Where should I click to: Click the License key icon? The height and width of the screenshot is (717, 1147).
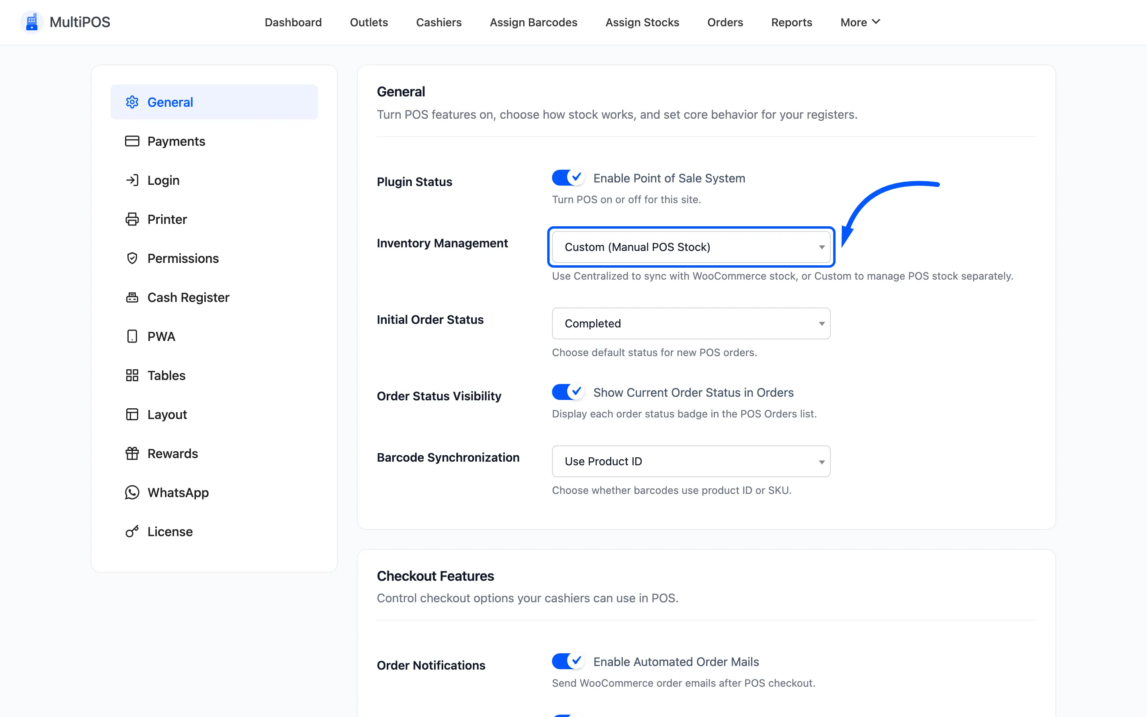coord(132,531)
